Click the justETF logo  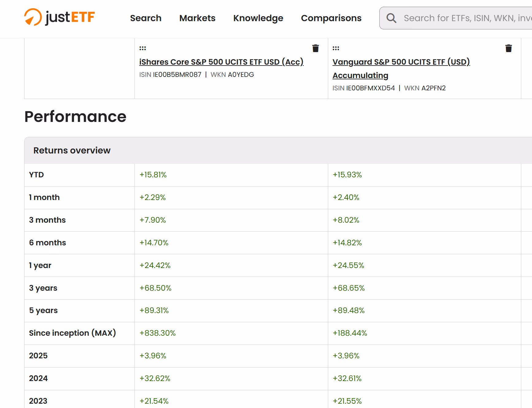[x=59, y=17]
